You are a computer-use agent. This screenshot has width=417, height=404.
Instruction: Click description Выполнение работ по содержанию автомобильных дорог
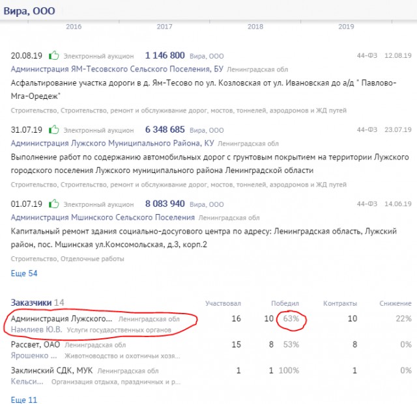pos(210,164)
